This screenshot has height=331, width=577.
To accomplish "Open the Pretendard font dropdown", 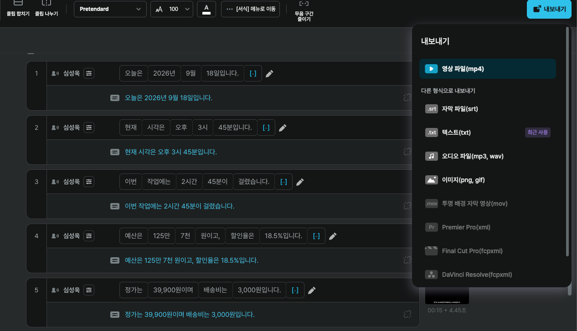I will point(110,9).
